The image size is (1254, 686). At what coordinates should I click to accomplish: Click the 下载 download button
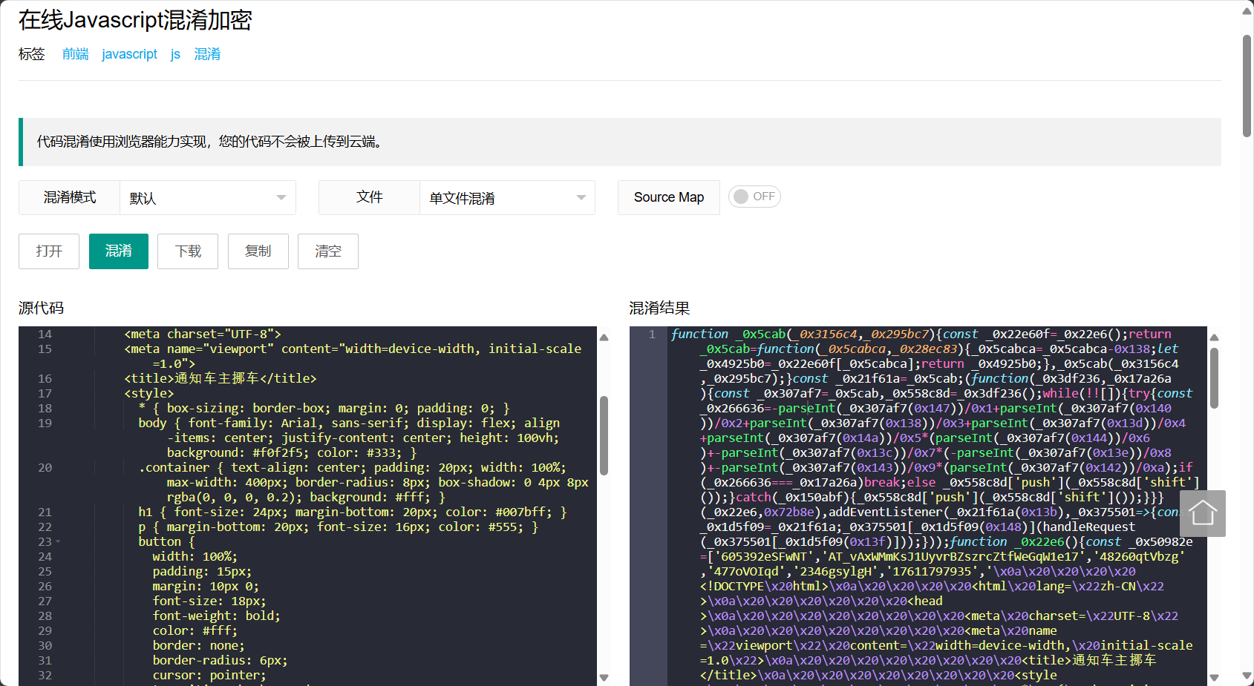coord(189,251)
